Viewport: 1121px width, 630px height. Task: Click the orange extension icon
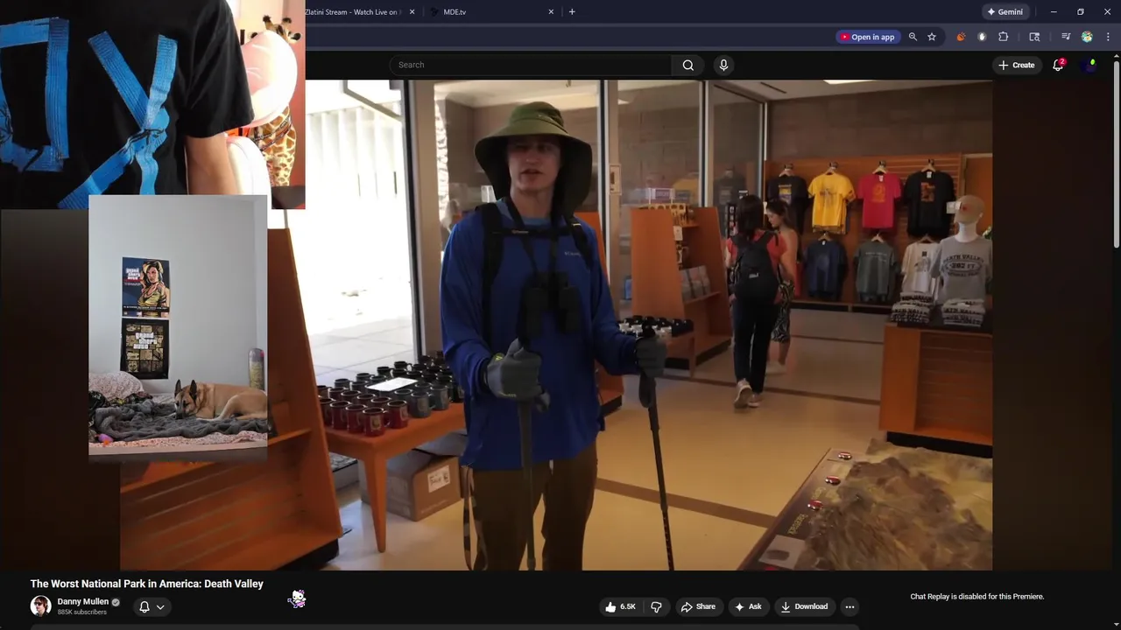(x=961, y=37)
